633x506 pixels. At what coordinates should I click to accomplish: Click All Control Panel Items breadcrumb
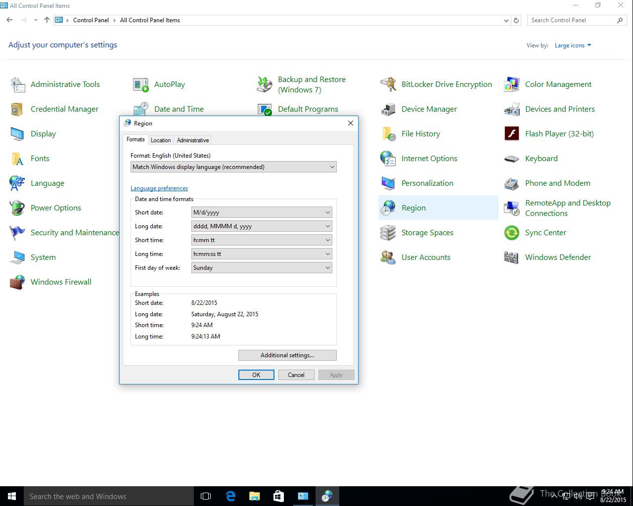point(150,20)
